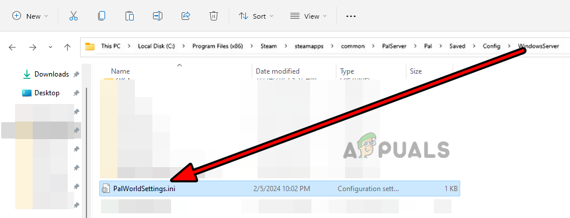Click folder icon in address bar
This screenshot has height=218, width=570.
click(x=90, y=46)
